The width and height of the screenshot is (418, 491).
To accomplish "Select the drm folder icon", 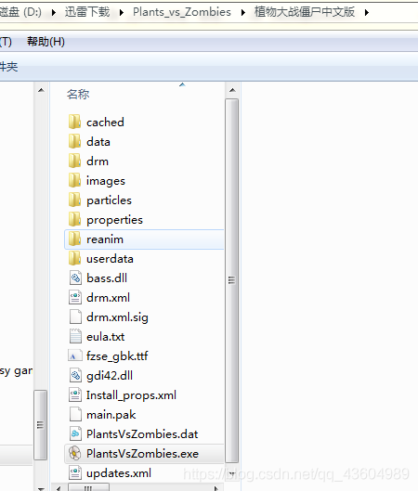I will 74,161.
